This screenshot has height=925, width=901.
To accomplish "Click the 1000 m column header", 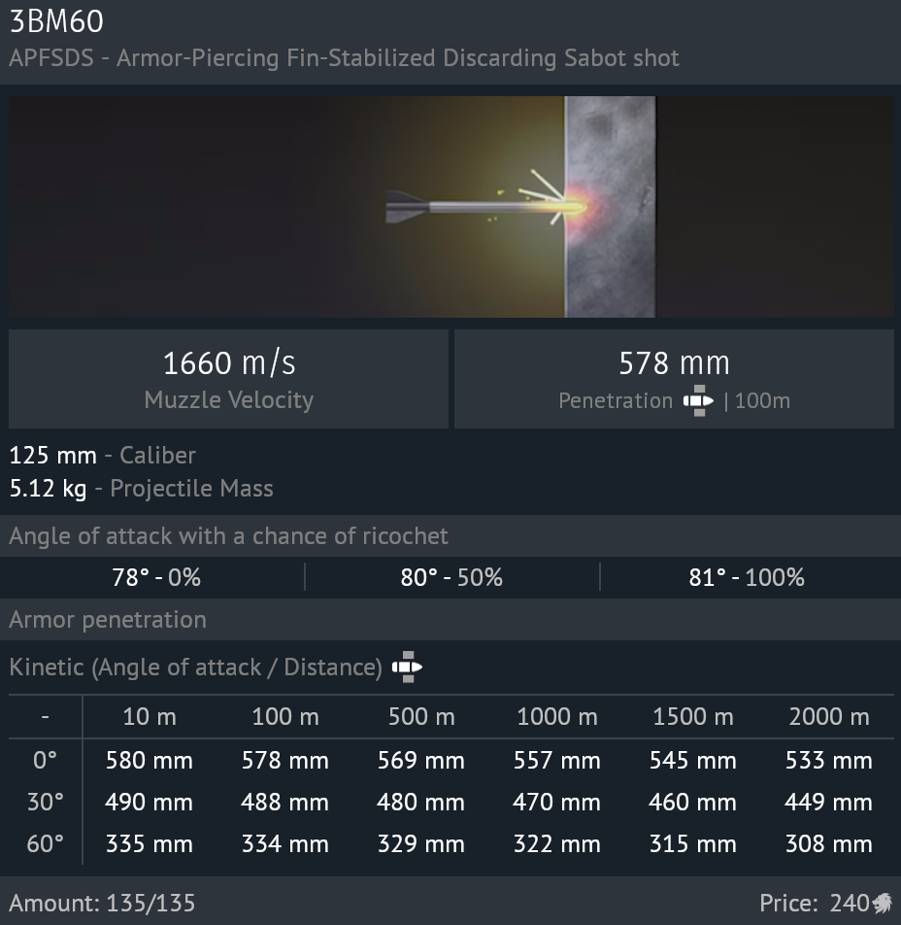I will (x=556, y=717).
